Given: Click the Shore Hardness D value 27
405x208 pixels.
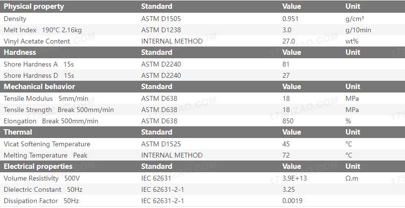Looking at the screenshot, I should click(x=286, y=75).
